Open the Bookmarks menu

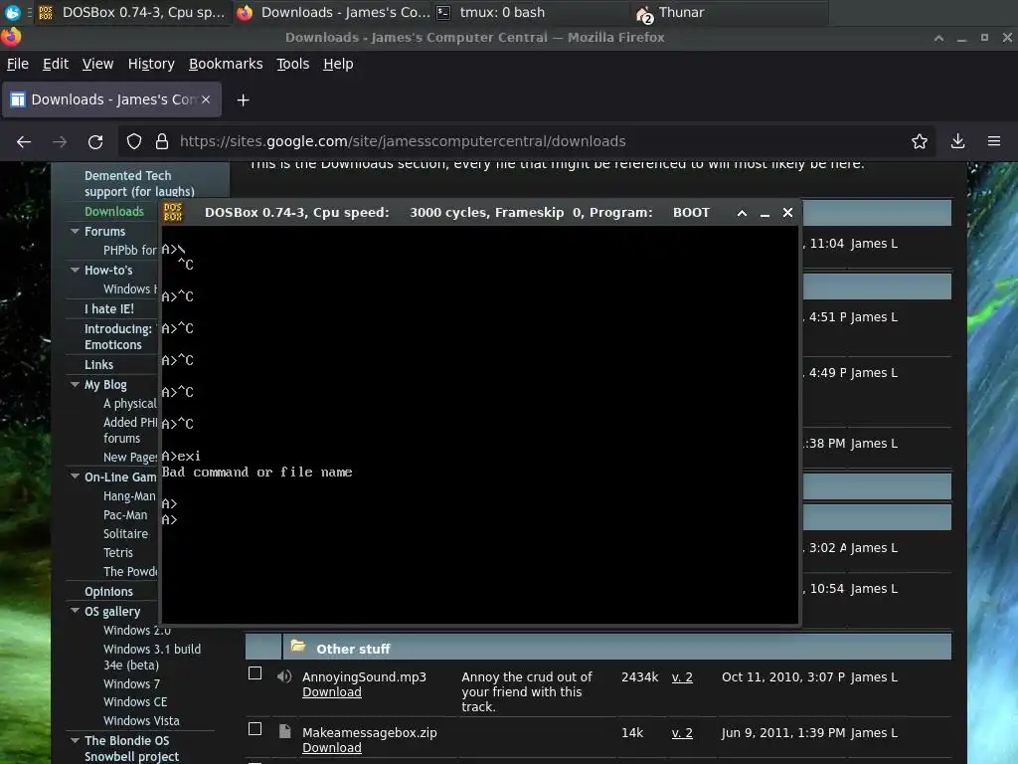point(226,64)
